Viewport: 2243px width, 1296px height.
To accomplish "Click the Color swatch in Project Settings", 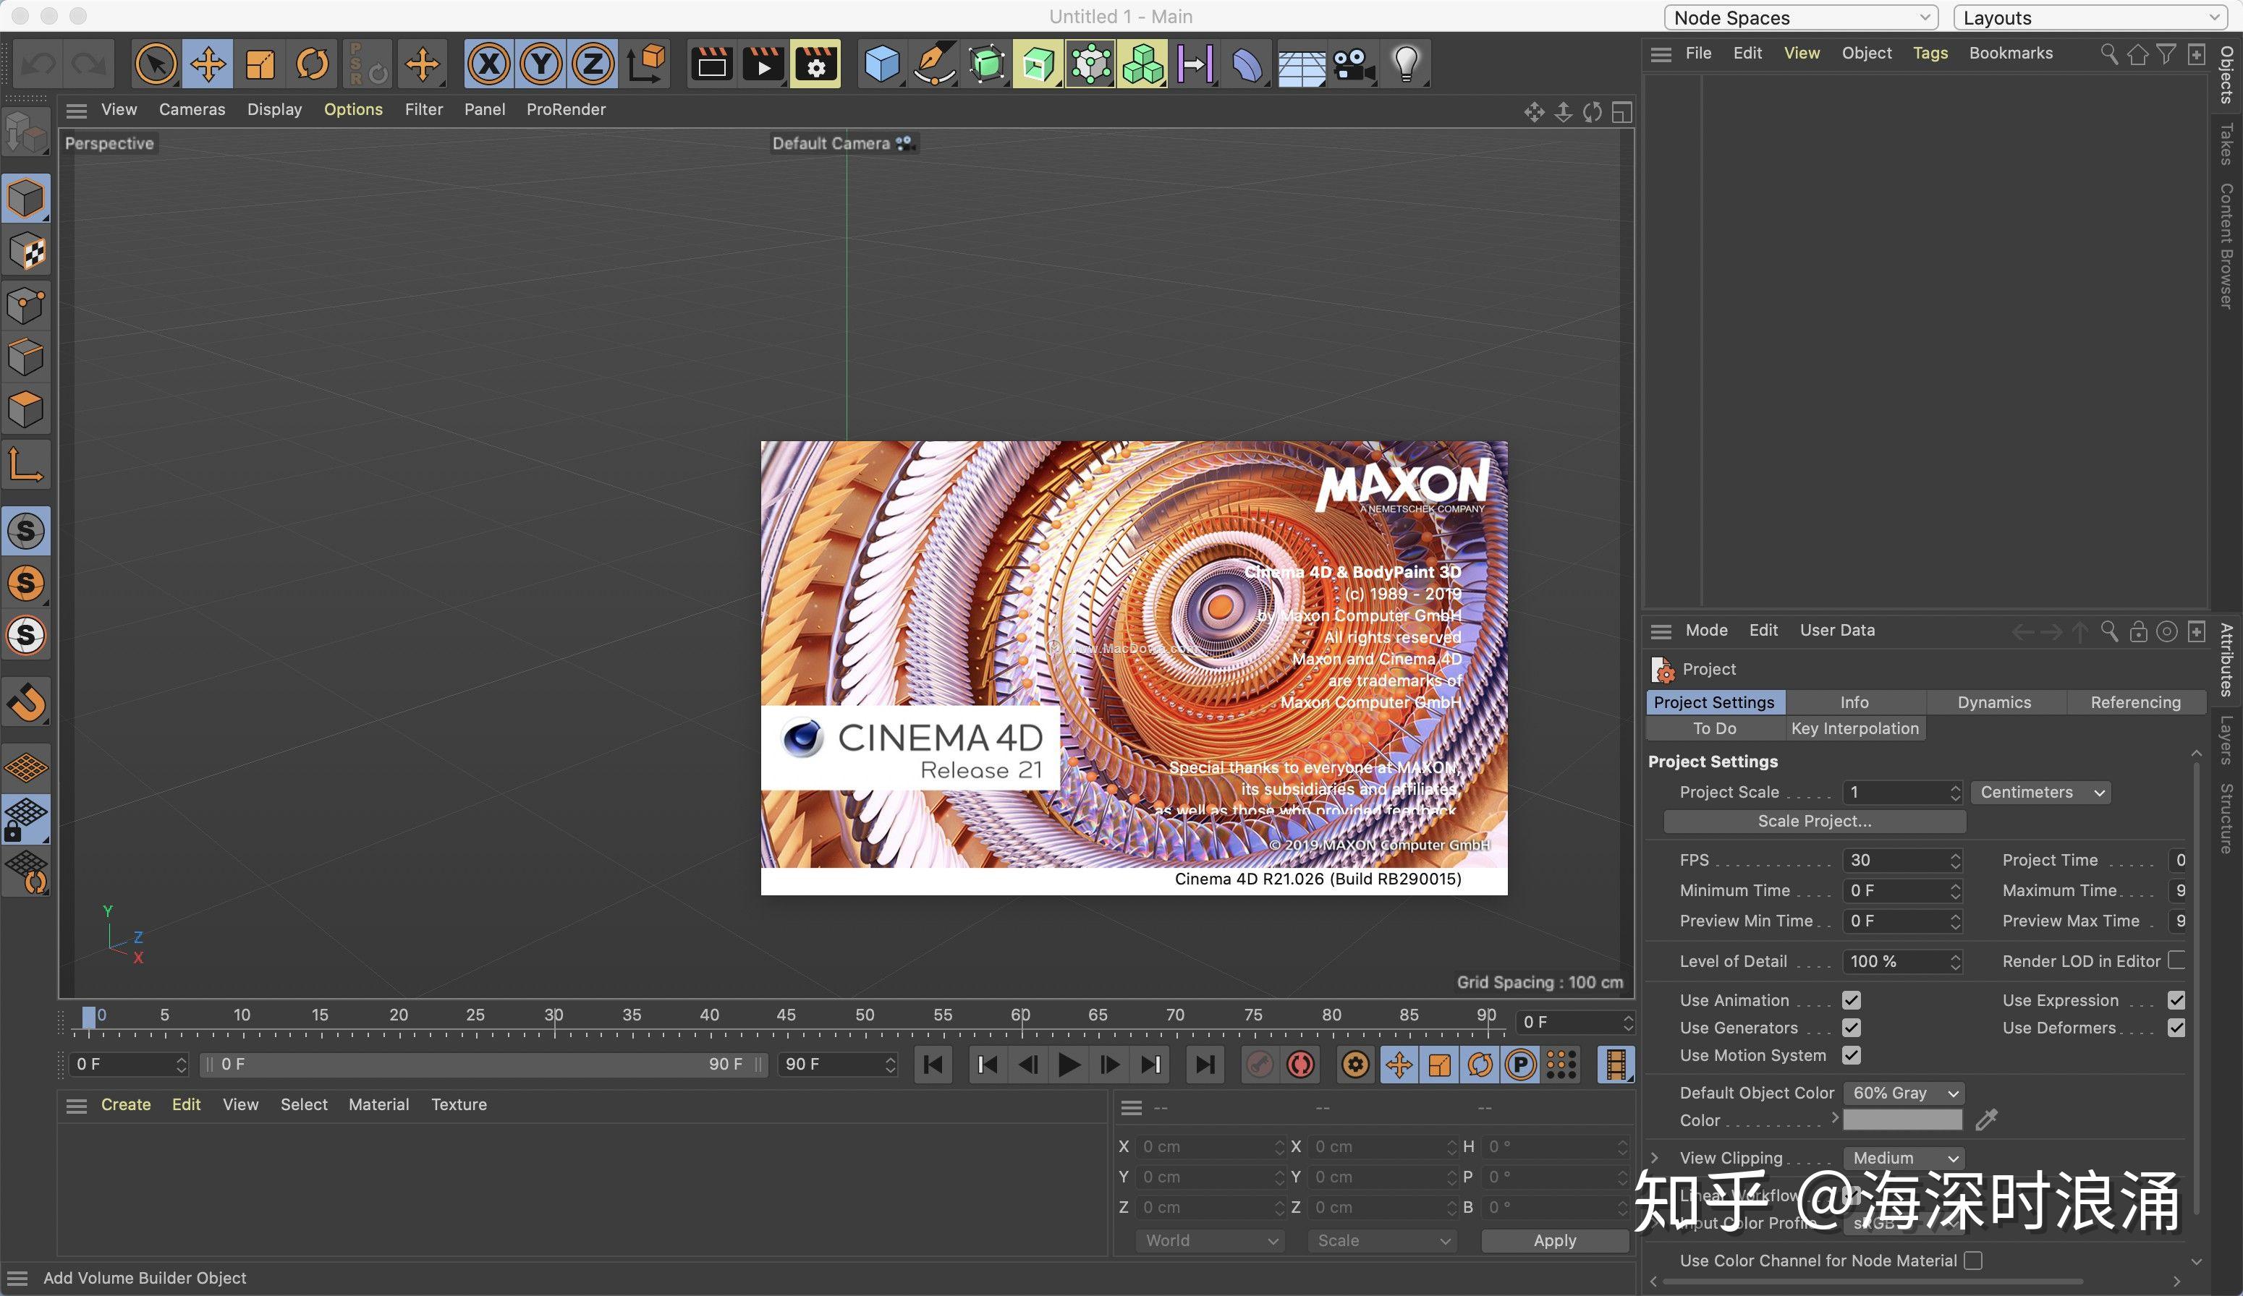I will [x=1902, y=1120].
